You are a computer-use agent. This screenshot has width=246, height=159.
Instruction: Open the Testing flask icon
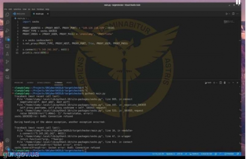pos(7,54)
